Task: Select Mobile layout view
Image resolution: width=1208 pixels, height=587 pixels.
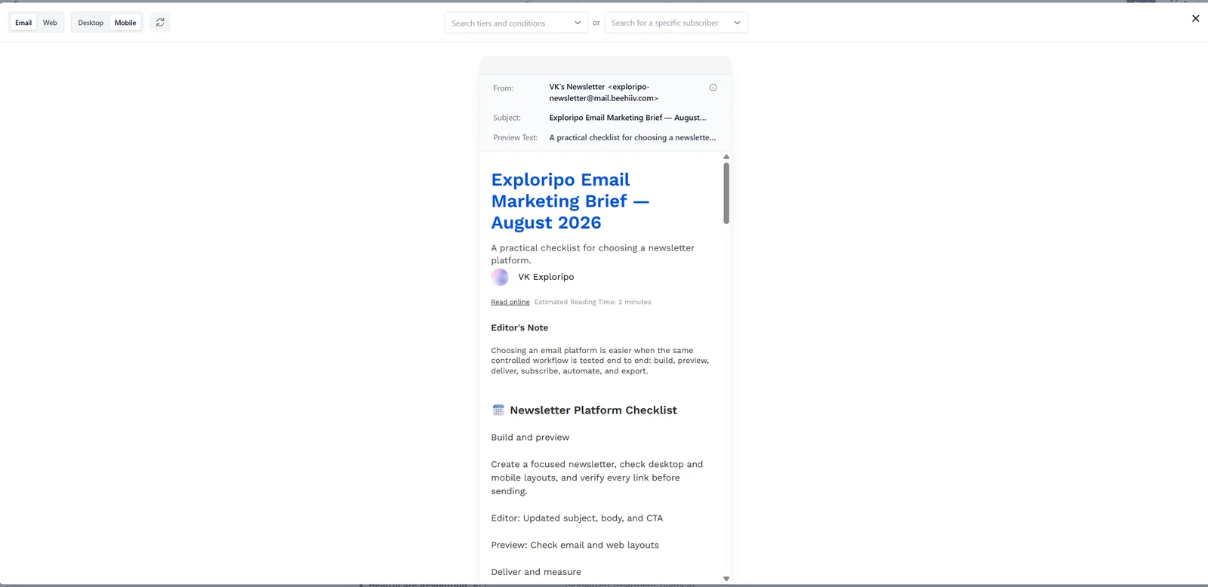Action: [x=125, y=23]
